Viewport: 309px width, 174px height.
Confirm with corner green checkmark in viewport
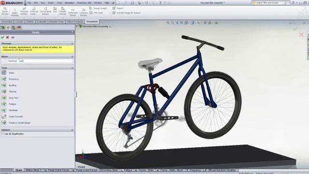(295, 29)
